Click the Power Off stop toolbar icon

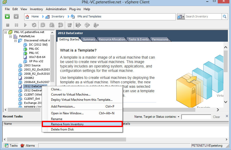point(8,25)
